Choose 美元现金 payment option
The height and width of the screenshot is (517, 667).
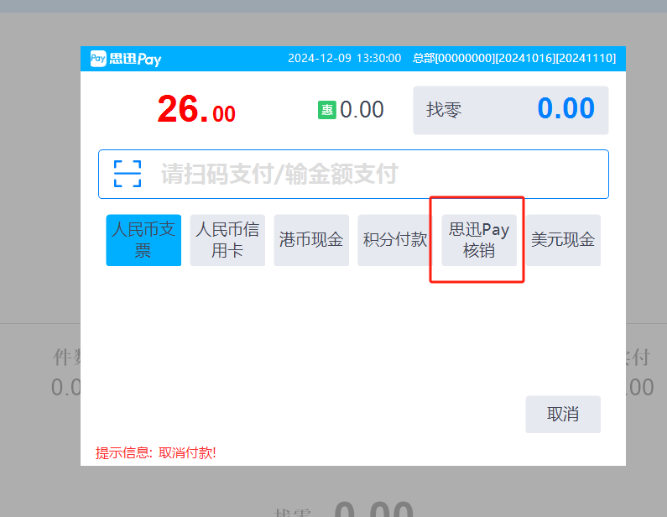(563, 240)
